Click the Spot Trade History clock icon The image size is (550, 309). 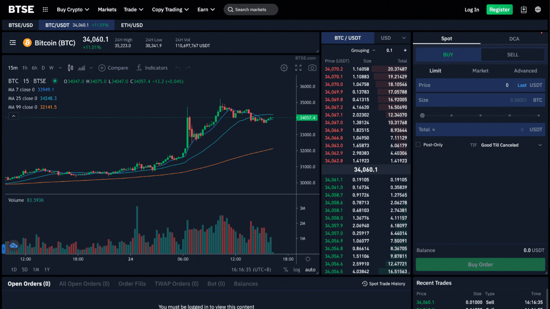365,284
